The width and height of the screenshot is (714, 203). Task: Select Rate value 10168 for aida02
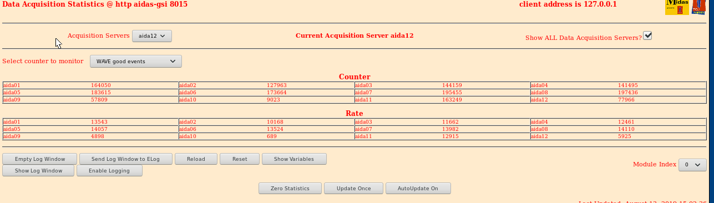click(x=275, y=122)
